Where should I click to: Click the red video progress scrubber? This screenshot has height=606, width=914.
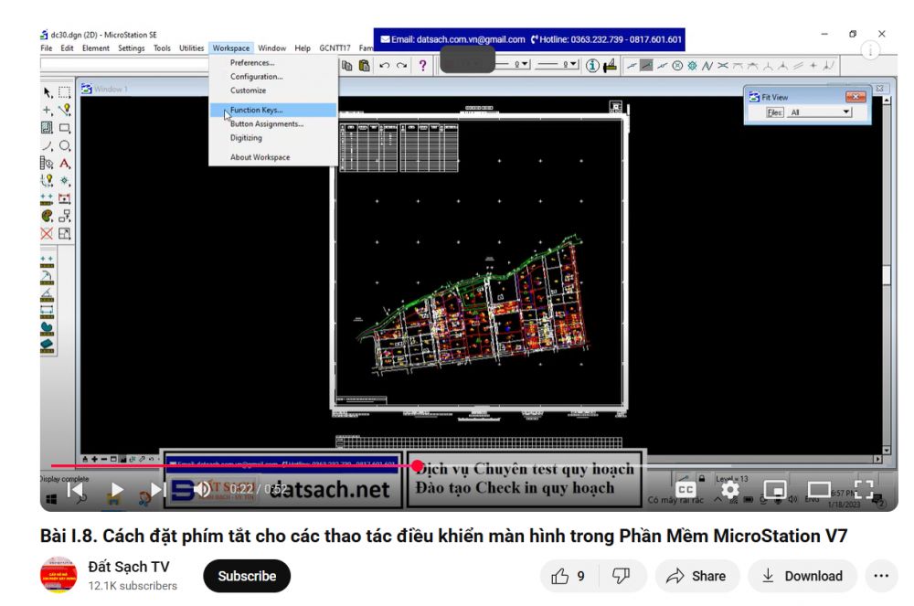pyautogui.click(x=418, y=466)
